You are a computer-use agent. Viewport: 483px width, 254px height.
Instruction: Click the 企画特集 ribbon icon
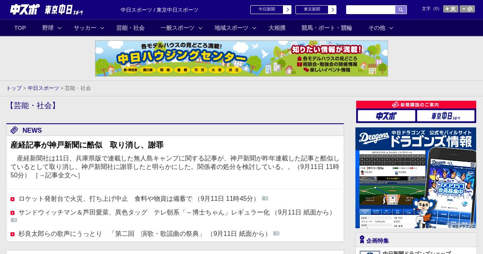[362, 240]
